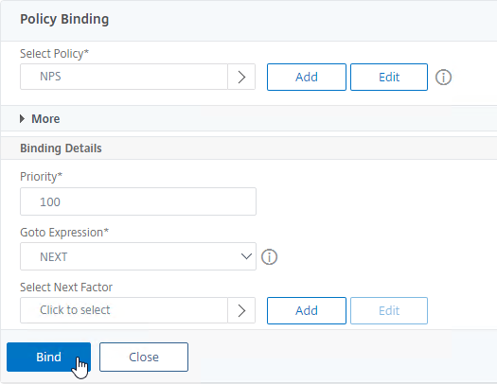
Task: Click the Click to select field
Action: pos(124,310)
